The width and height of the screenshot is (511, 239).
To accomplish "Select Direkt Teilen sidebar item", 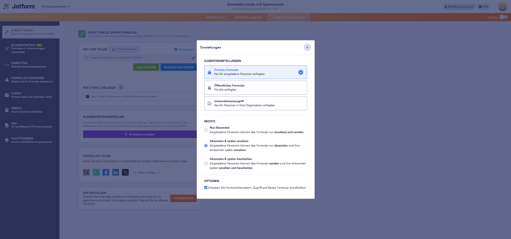I will coord(31,32).
